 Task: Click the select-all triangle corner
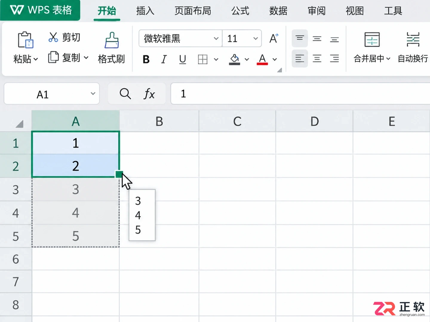(x=19, y=124)
